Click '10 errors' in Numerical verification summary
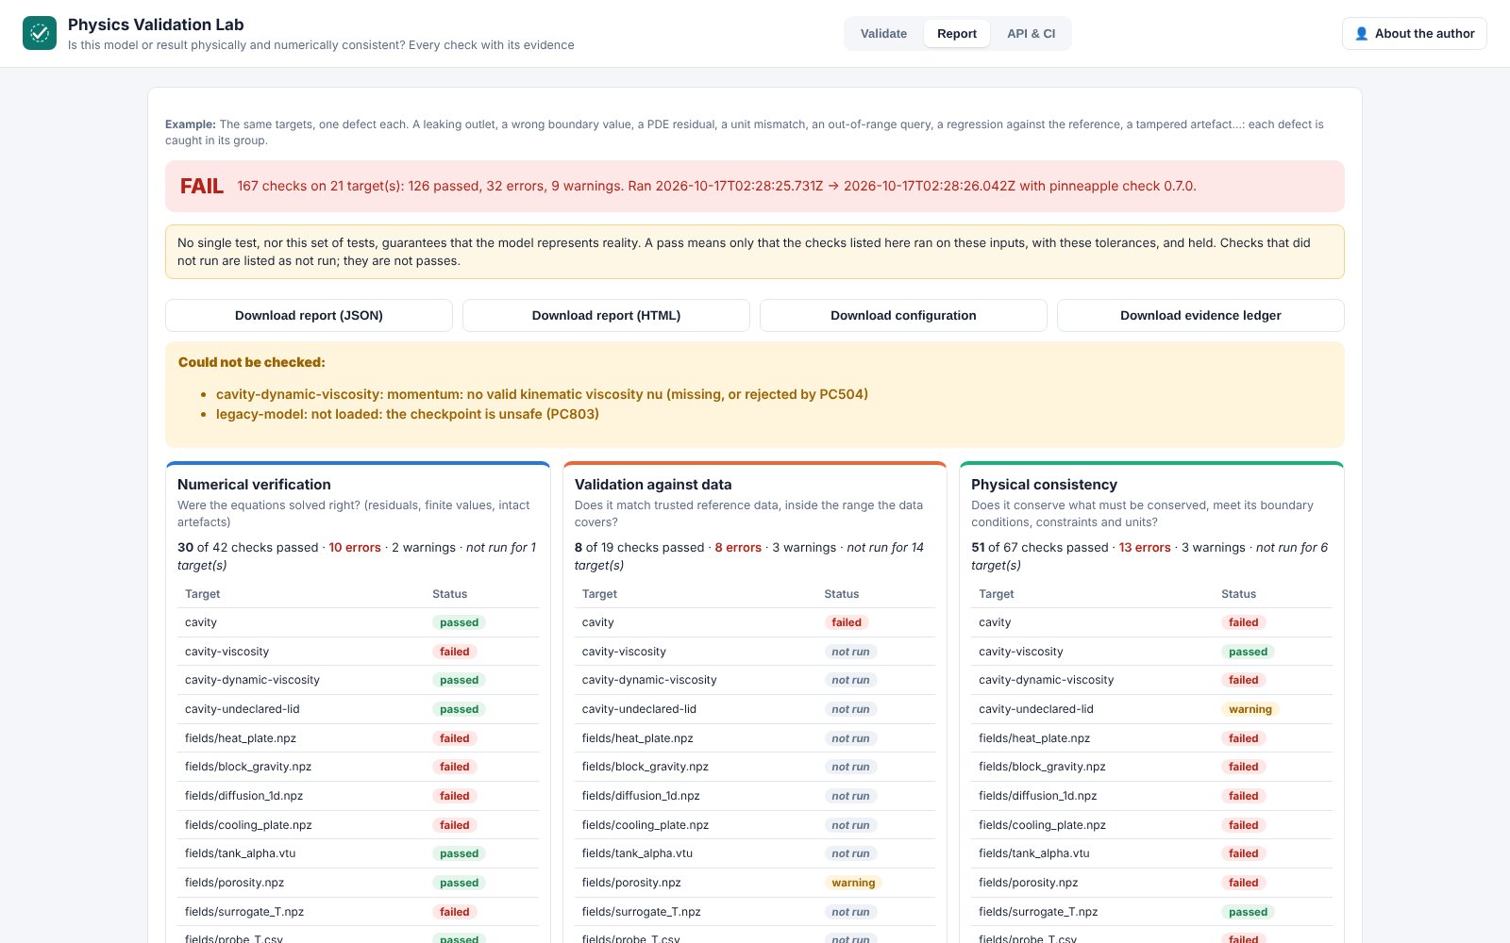Viewport: 1510px width, 943px height. pyautogui.click(x=355, y=547)
